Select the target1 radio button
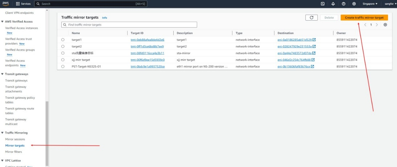The height and width of the screenshot is (167, 397). [63, 40]
